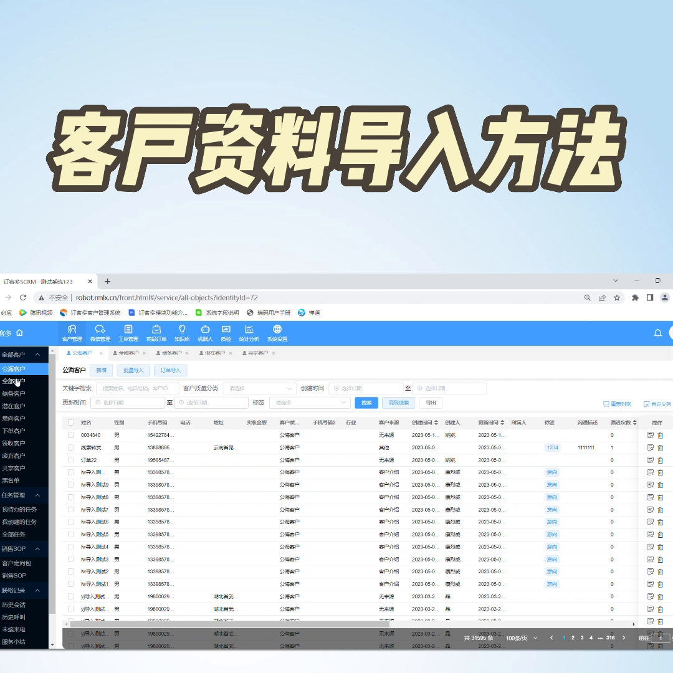Click 创建时间 start date field
The width and height of the screenshot is (673, 673).
point(366,388)
